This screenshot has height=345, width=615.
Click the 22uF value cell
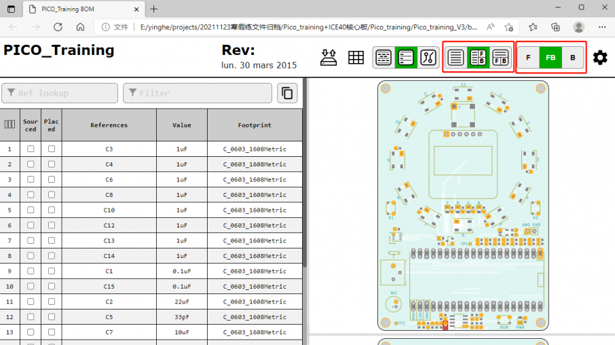point(182,302)
